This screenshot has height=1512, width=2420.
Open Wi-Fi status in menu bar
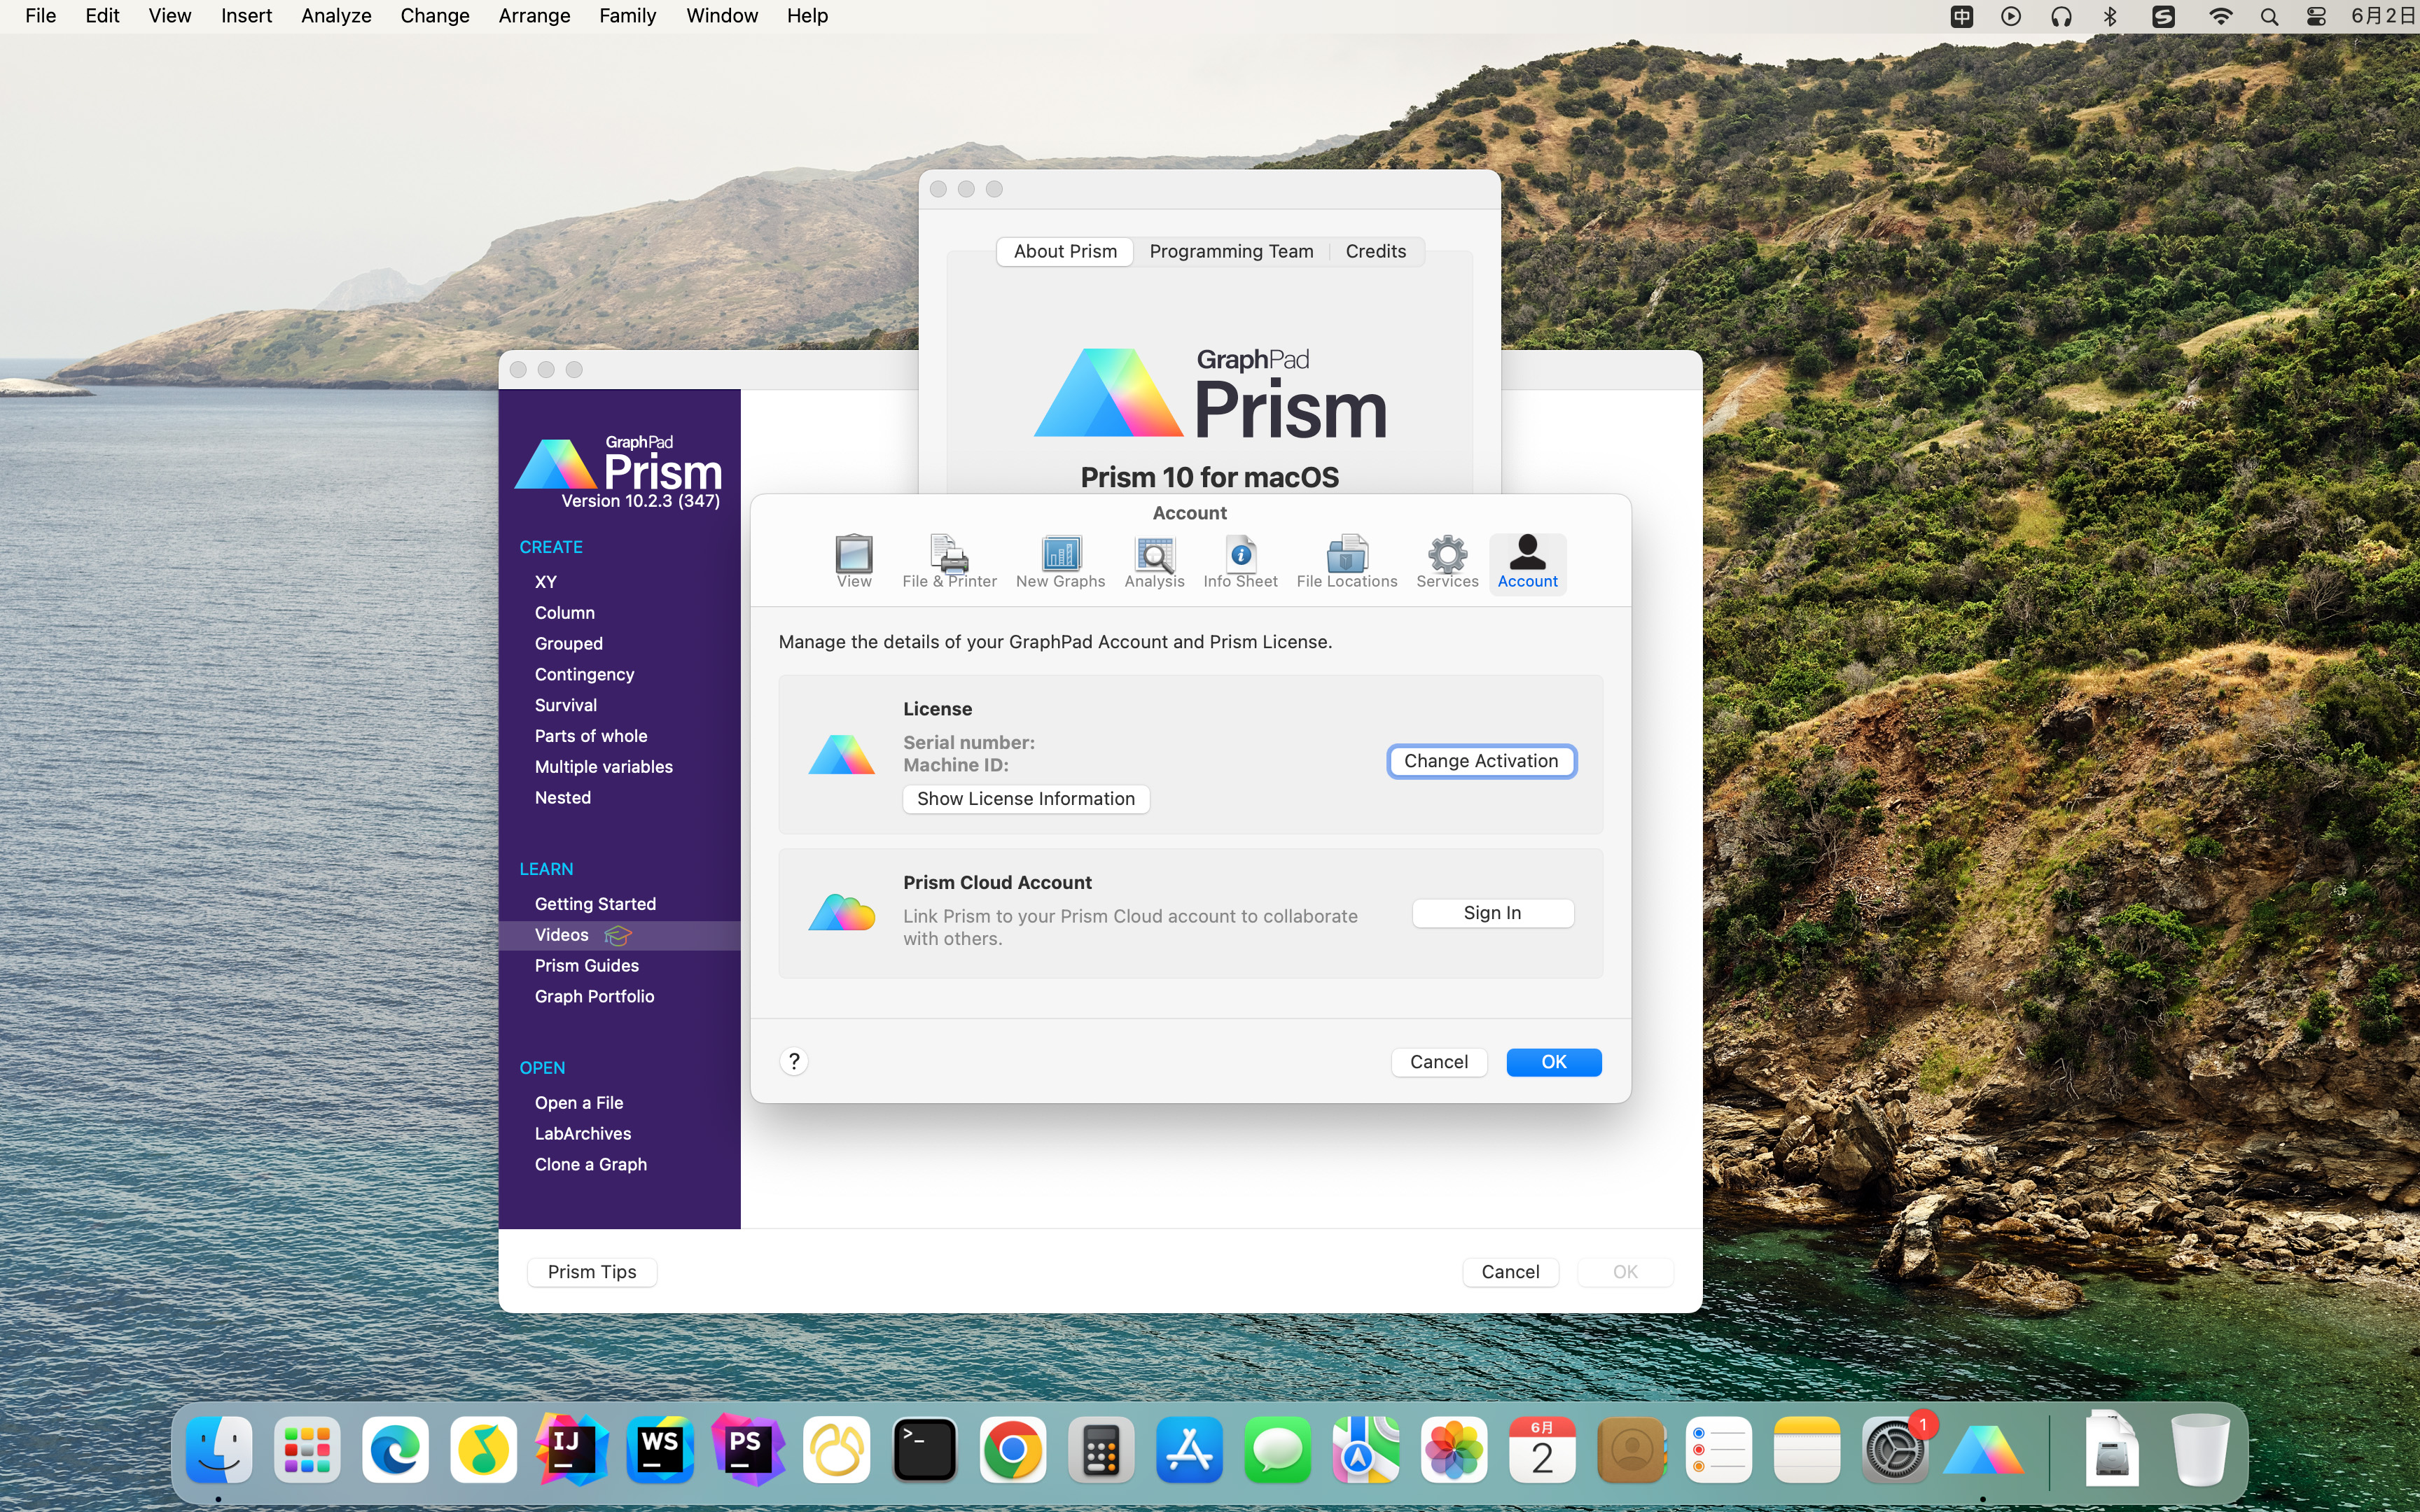point(2220,16)
